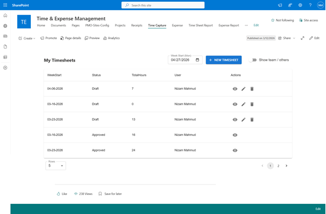Open the Help question mark icon
This screenshot has width=326, height=214.
(310, 5)
